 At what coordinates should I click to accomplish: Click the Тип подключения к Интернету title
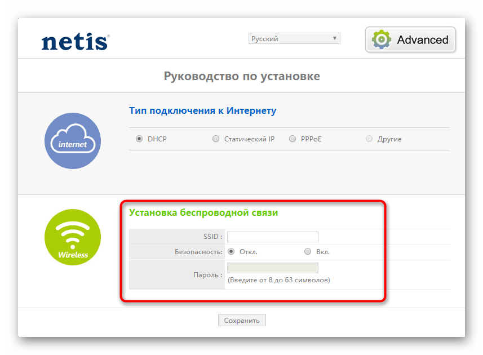(202, 110)
